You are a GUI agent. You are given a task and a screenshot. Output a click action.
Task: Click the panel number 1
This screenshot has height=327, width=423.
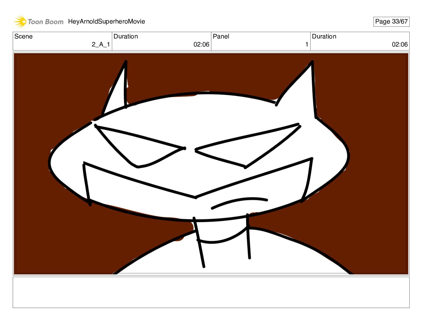[307, 44]
